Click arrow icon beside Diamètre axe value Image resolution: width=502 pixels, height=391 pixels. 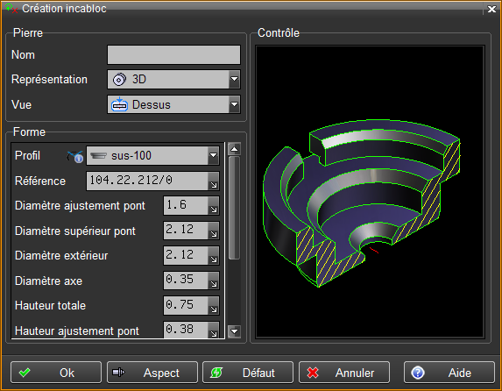pos(213,281)
